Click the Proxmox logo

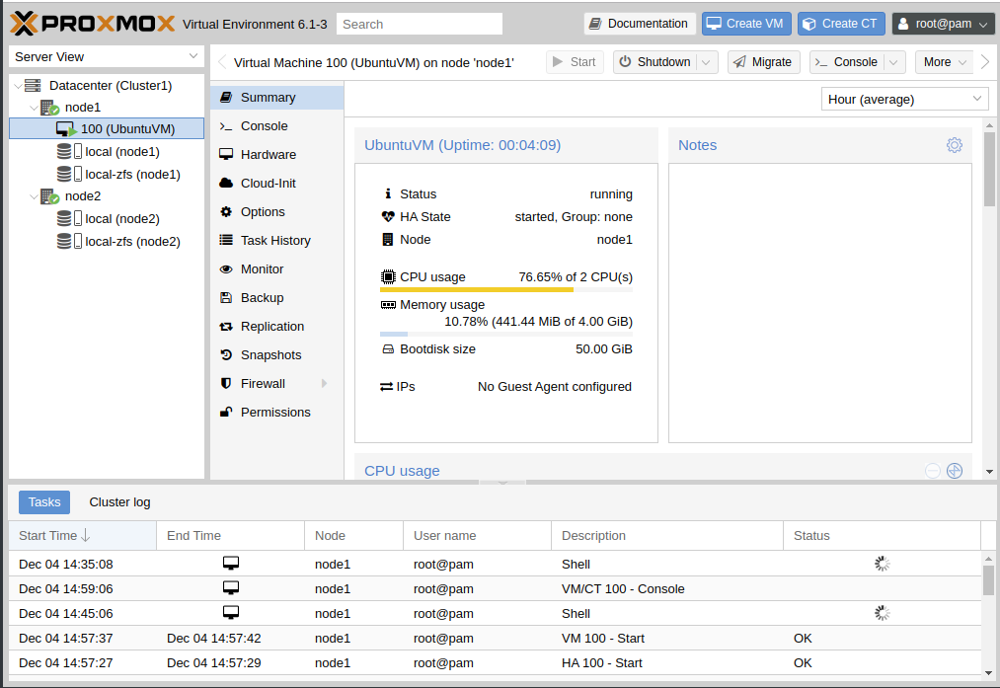click(x=93, y=24)
